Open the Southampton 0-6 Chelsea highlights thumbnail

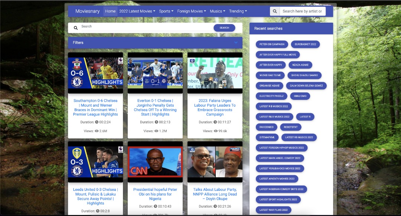tap(95, 73)
